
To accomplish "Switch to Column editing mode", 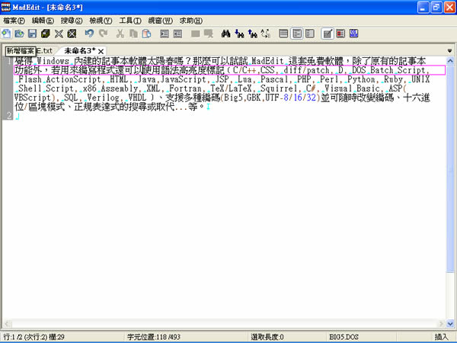I will tap(340, 34).
